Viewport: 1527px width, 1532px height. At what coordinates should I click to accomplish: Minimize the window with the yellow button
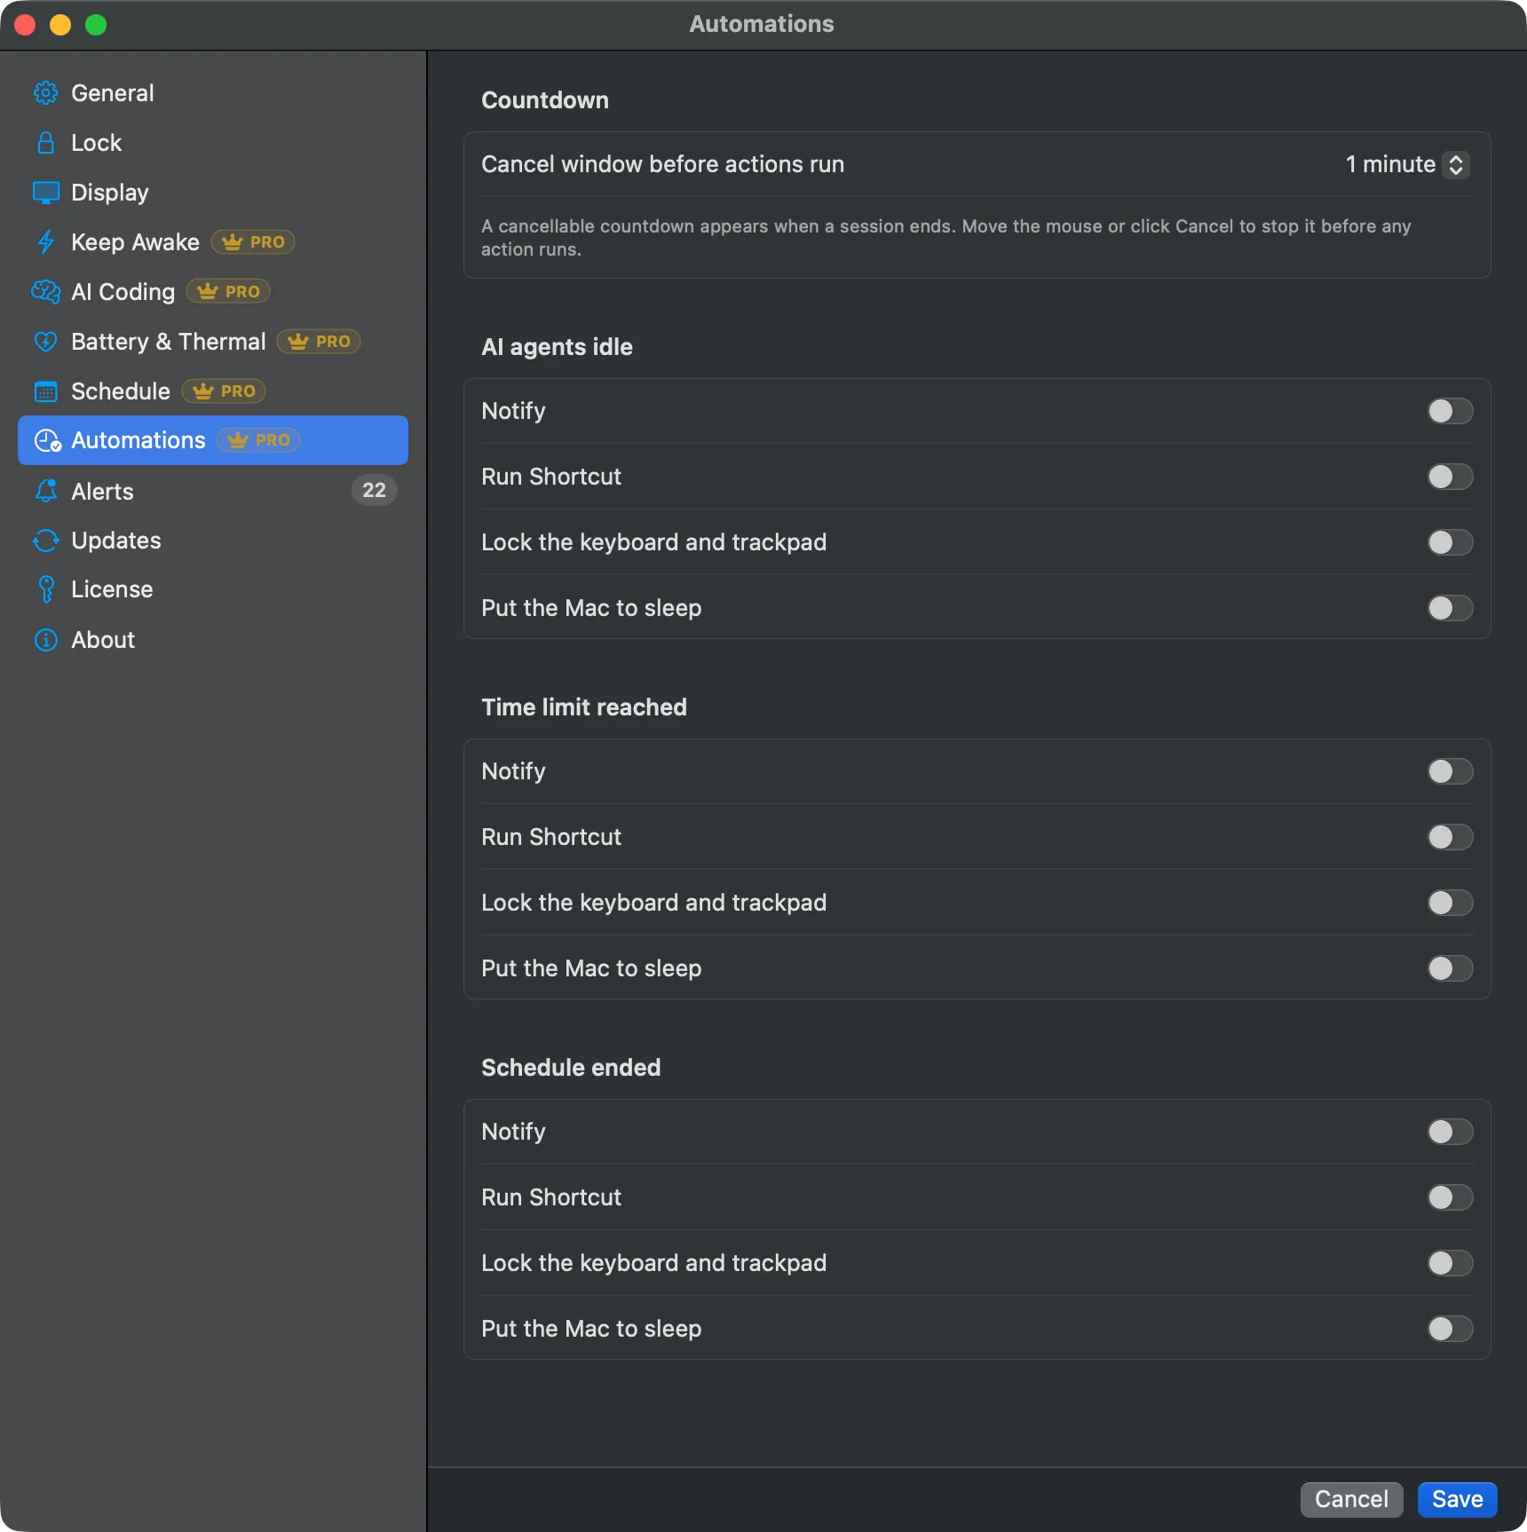pos(60,25)
